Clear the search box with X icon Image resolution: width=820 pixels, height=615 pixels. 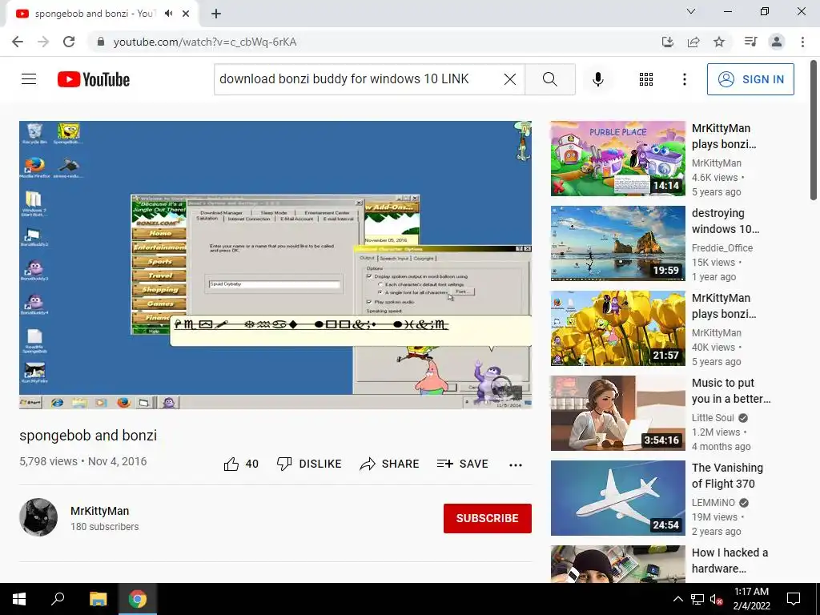pos(510,79)
